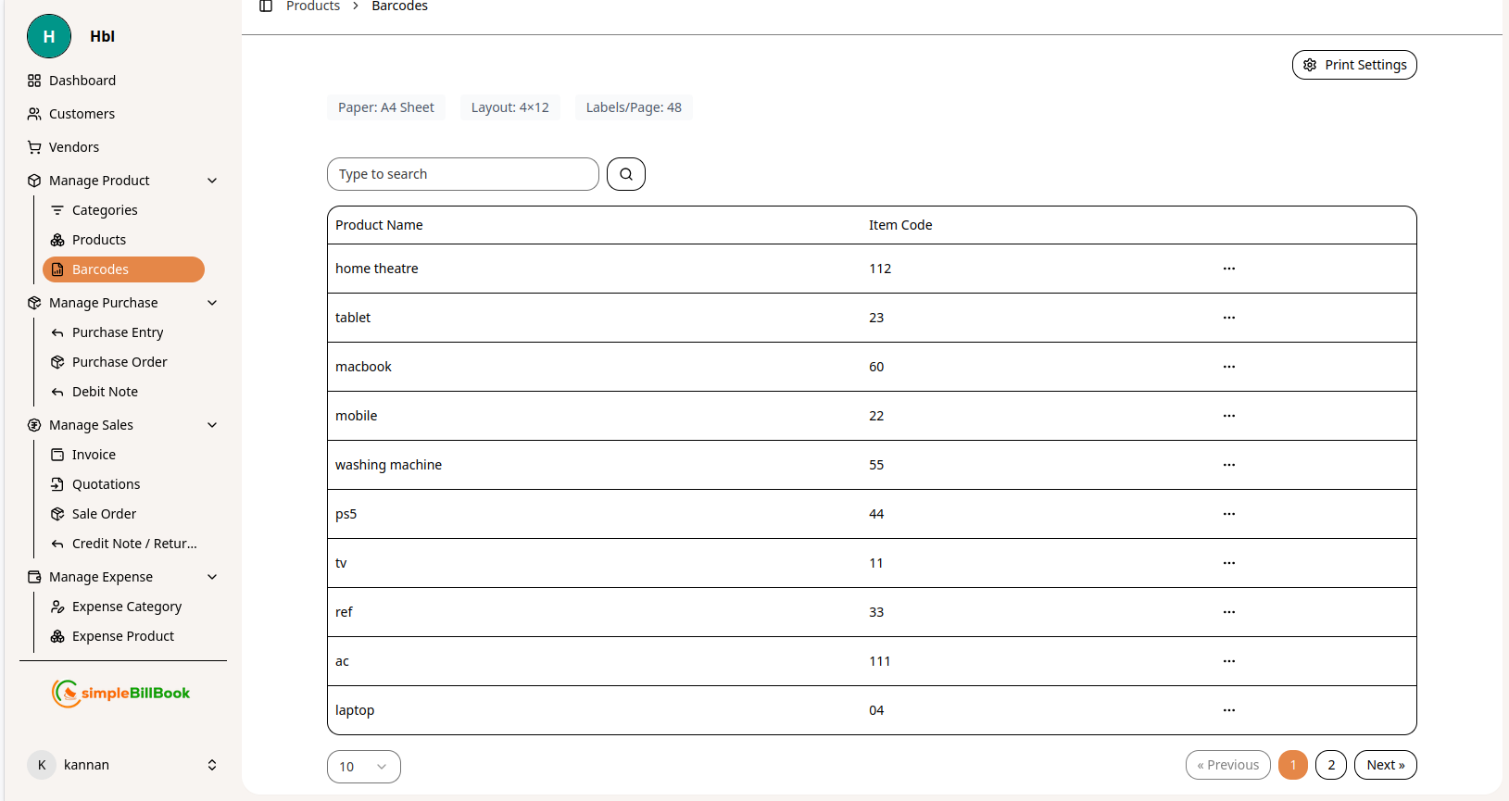Go to Purchase Order page
This screenshot has height=801, width=1509.
point(119,362)
